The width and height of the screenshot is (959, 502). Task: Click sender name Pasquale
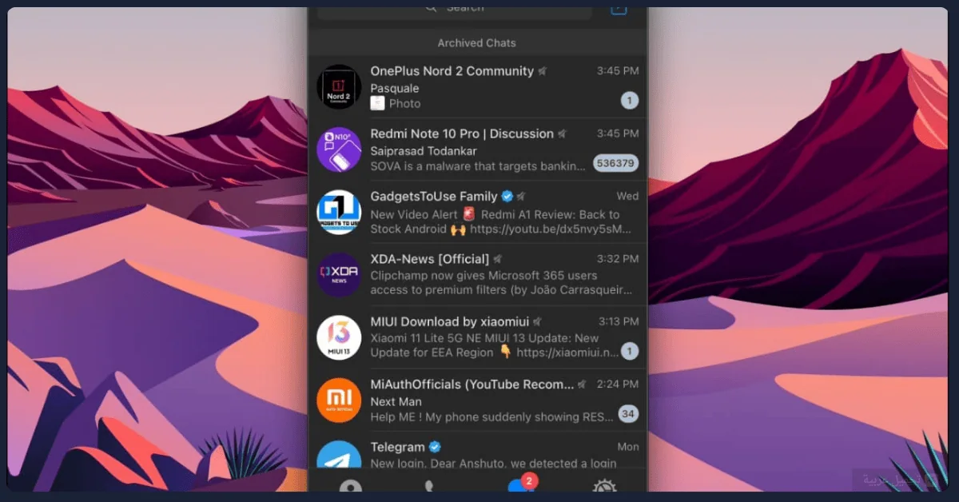coord(395,88)
